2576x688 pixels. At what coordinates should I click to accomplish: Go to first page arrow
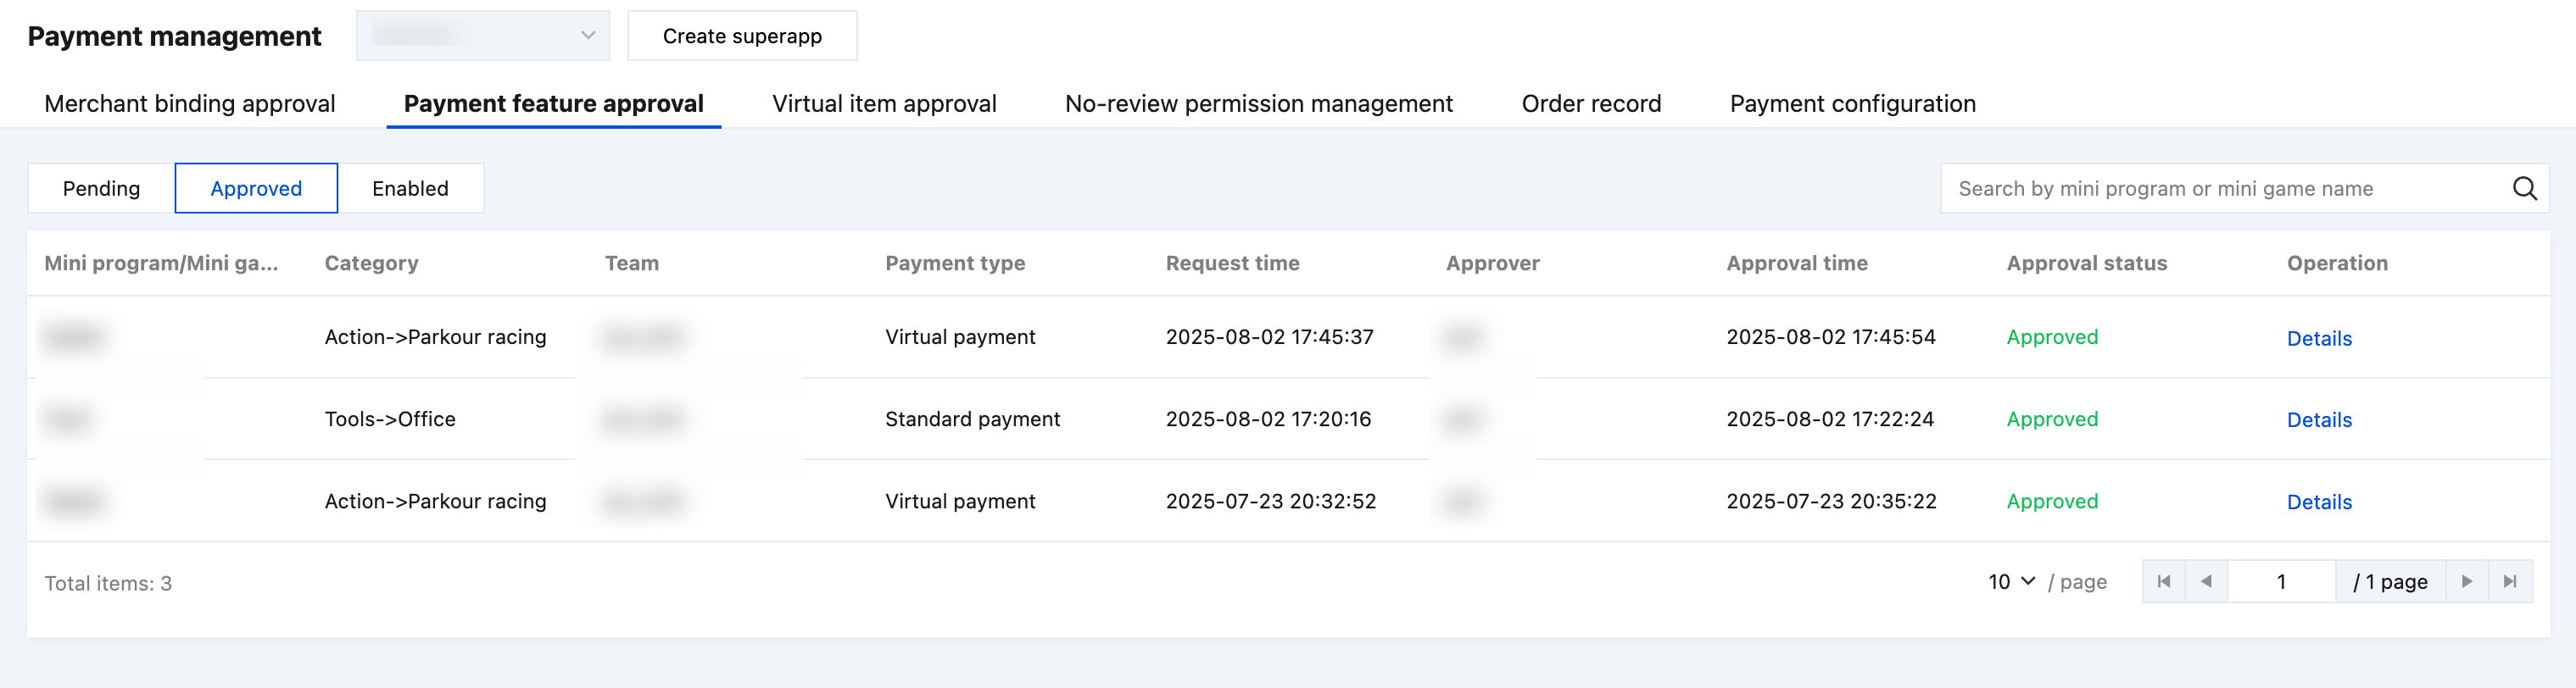(x=2163, y=581)
